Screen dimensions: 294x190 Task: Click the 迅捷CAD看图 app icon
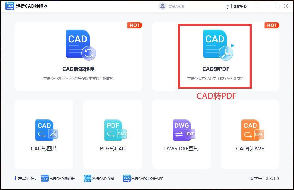(x=87, y=178)
